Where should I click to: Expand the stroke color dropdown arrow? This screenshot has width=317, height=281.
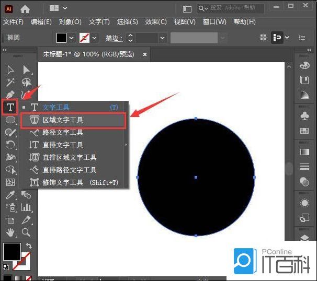(94, 38)
